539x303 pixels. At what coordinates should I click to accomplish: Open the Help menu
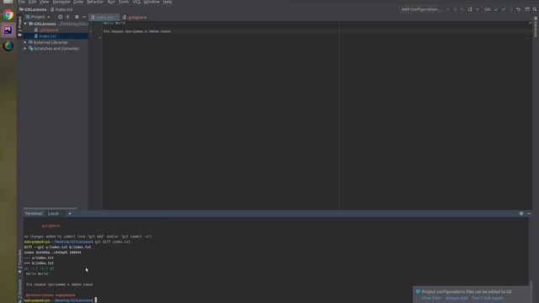pos(168,2)
